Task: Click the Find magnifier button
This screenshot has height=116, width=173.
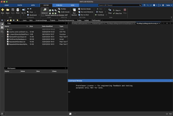Action: [30, 12]
